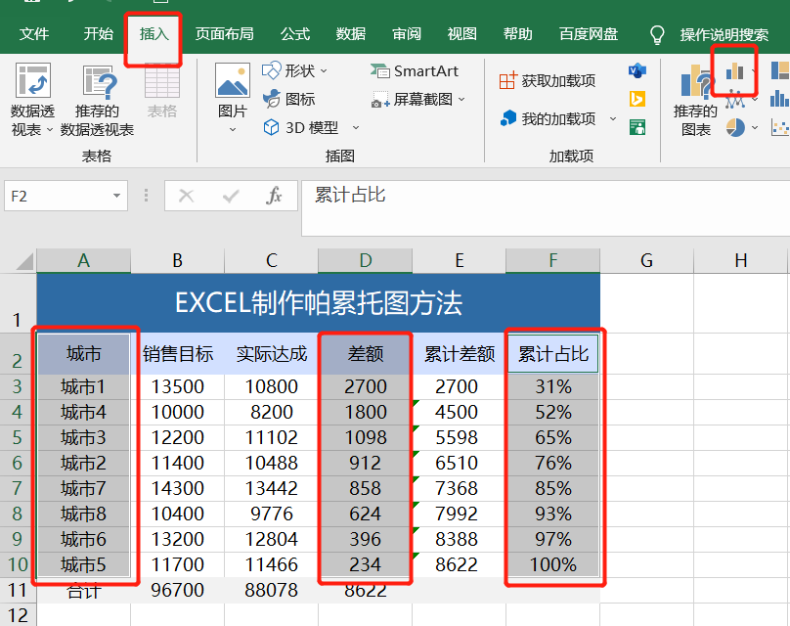The height and width of the screenshot is (626, 790).
Task: Click the Insert Line Chart icon
Action: coord(734,100)
